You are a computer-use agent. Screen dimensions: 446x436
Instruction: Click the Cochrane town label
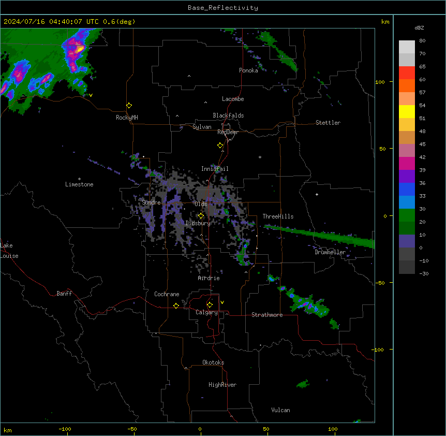(x=167, y=294)
